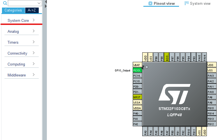Select the PB6 pin

[x=177, y=57]
